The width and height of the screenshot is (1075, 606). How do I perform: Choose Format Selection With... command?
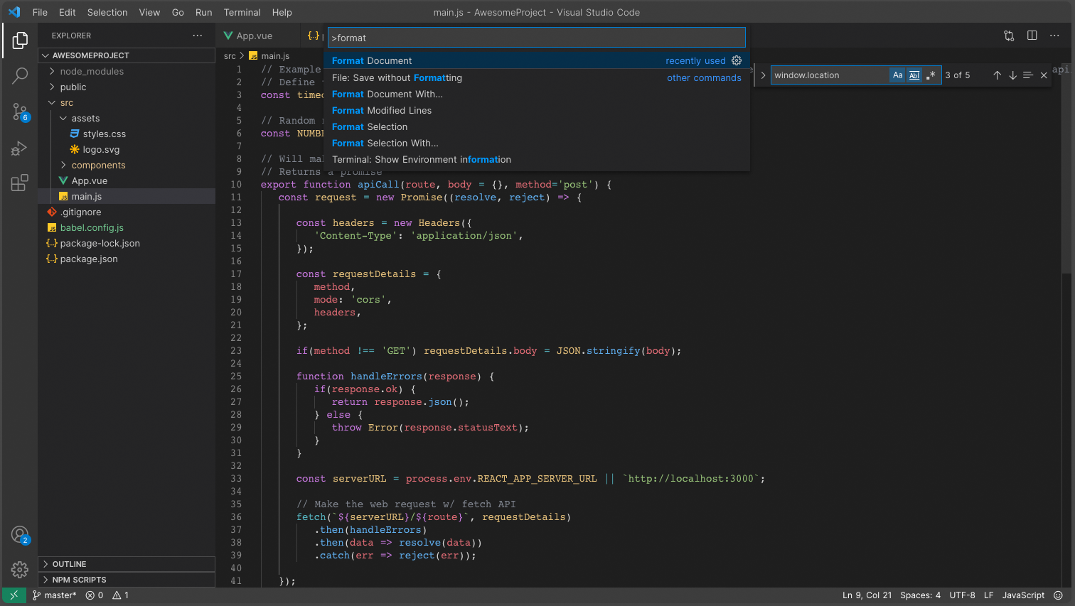tap(537, 143)
